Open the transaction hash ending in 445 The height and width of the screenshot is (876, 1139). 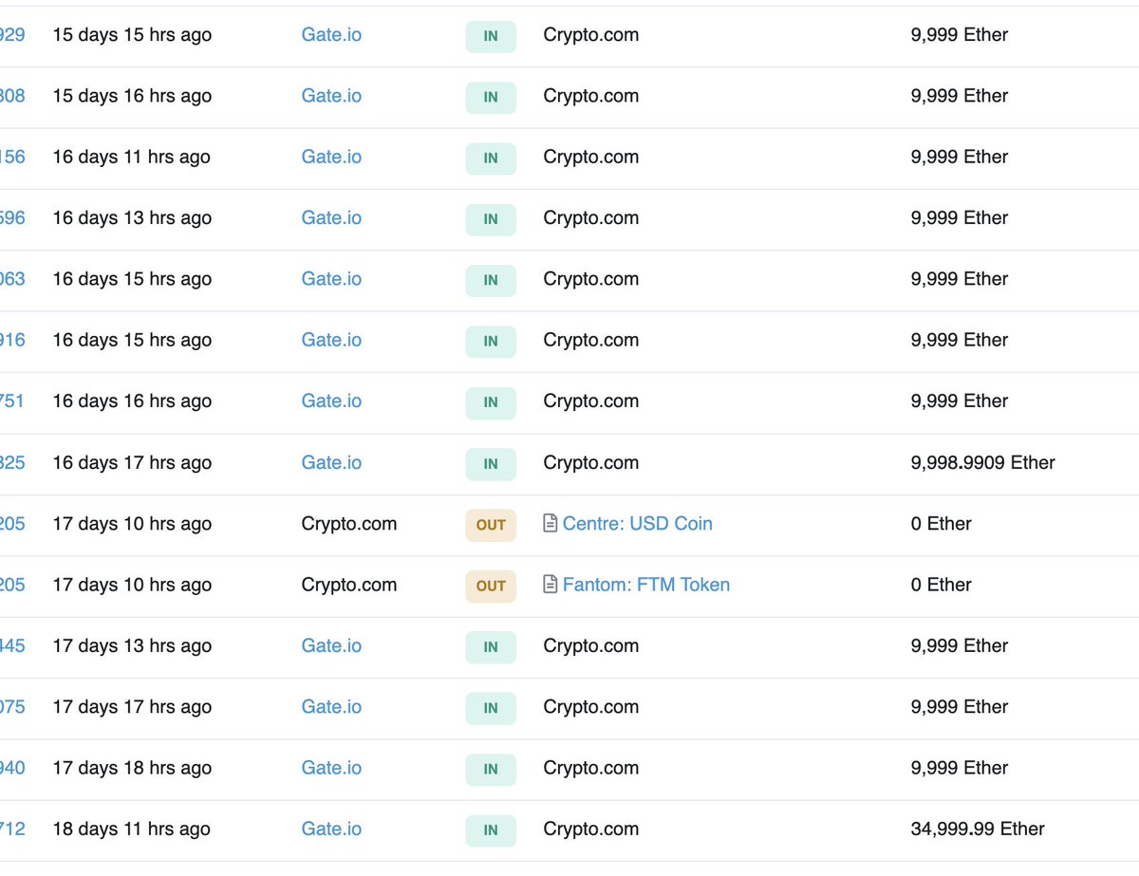[13, 646]
